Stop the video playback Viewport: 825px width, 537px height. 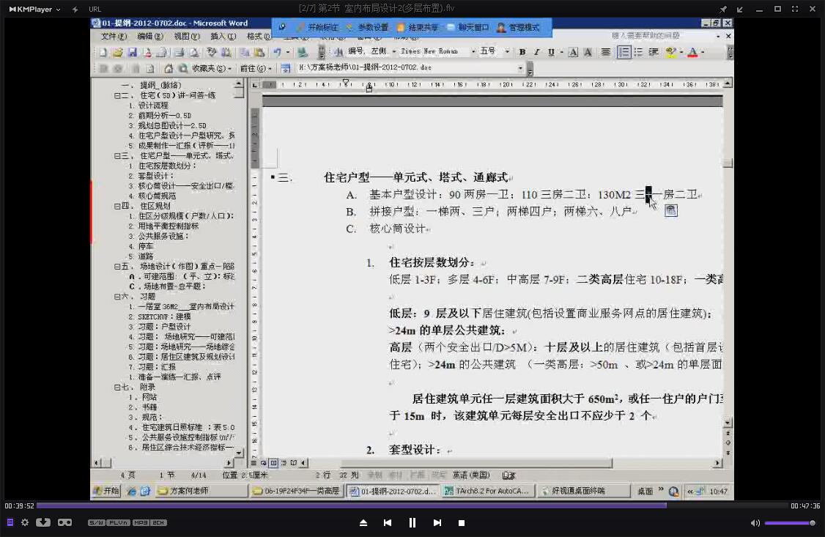pyautogui.click(x=462, y=523)
